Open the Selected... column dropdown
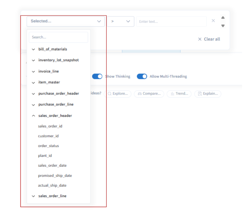 click(66, 21)
